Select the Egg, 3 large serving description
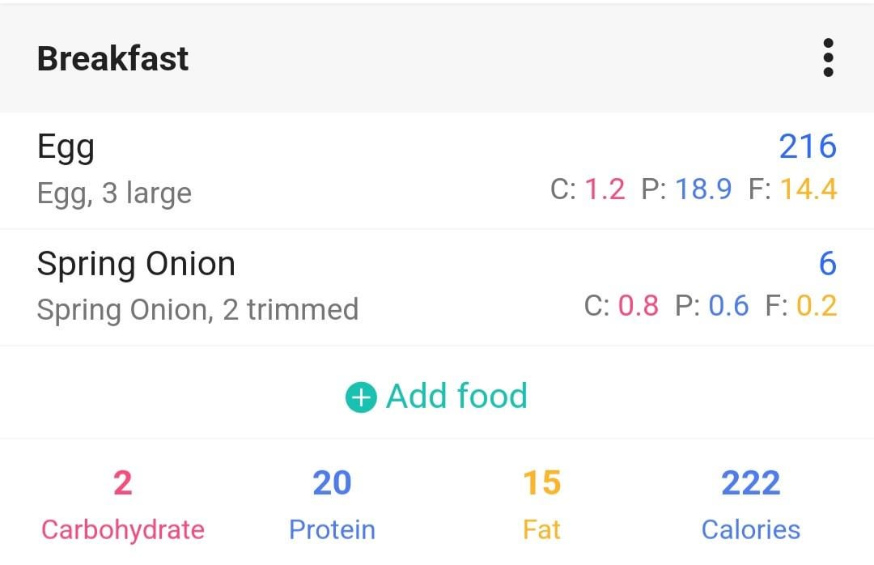Image resolution: width=874 pixels, height=565 pixels. click(x=114, y=193)
